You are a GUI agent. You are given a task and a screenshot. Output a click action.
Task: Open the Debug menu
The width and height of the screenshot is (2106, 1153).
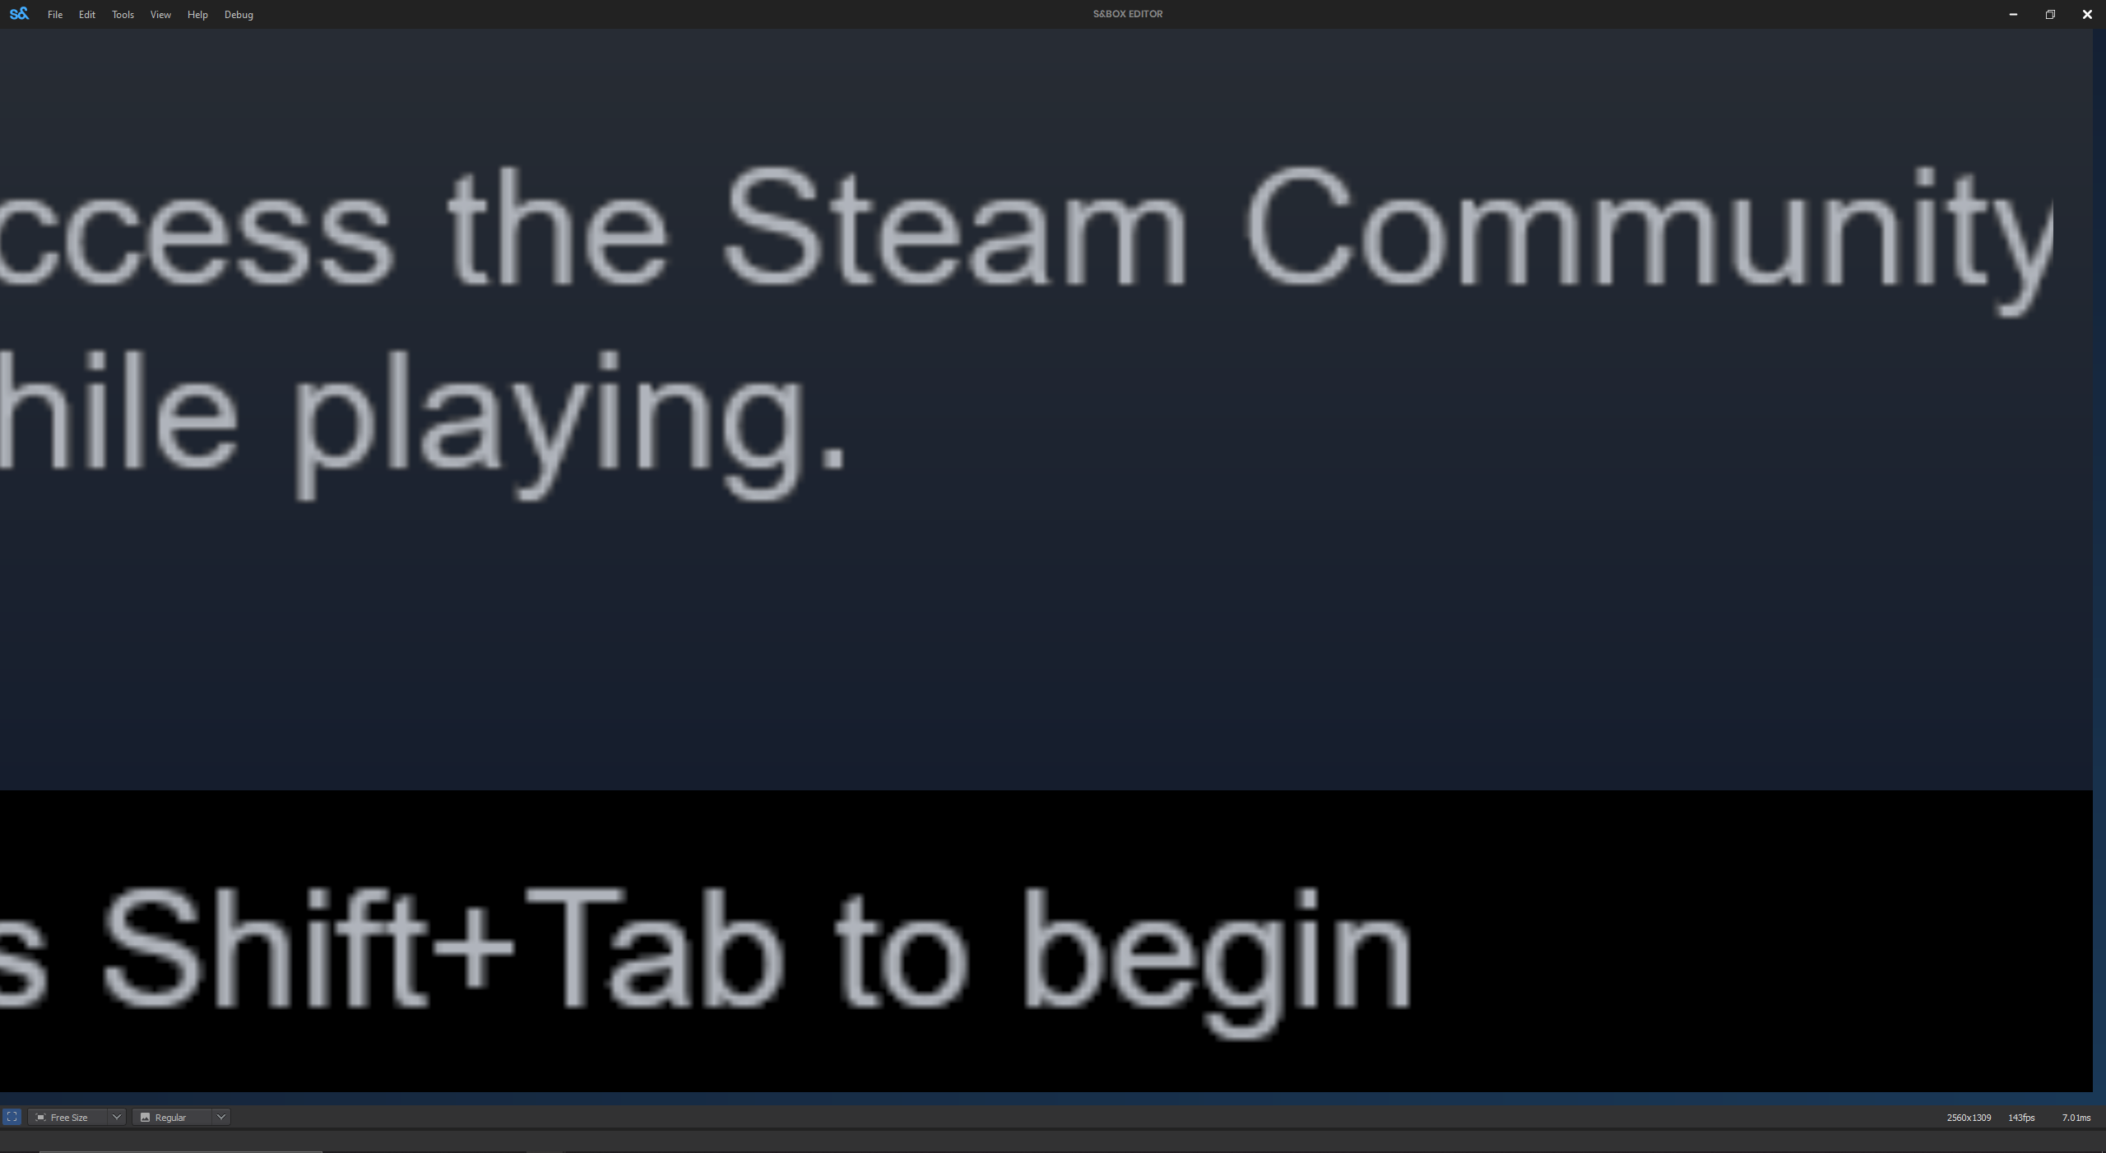point(239,15)
